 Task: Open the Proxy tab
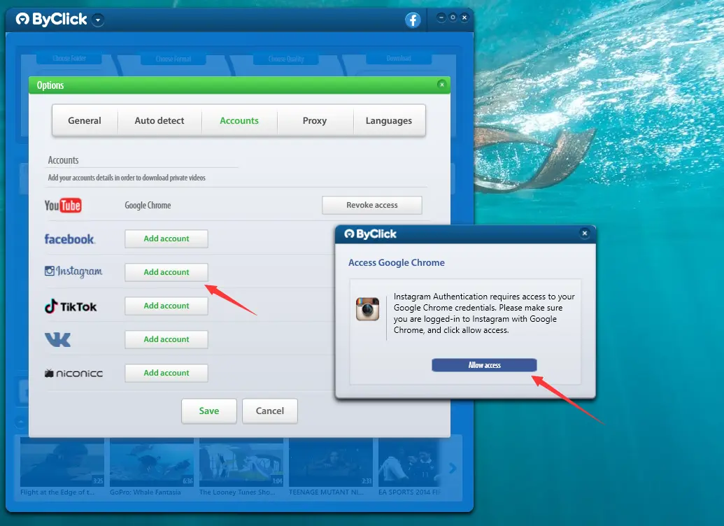[x=315, y=120]
